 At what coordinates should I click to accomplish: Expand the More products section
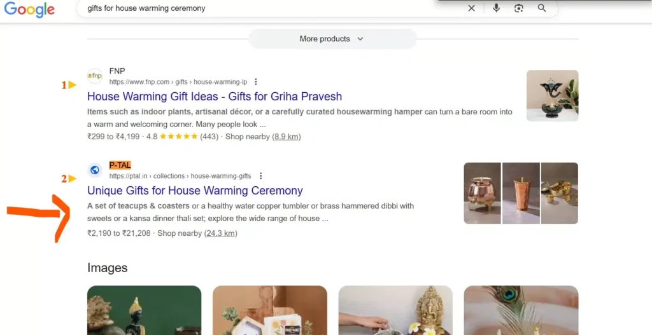pos(332,39)
